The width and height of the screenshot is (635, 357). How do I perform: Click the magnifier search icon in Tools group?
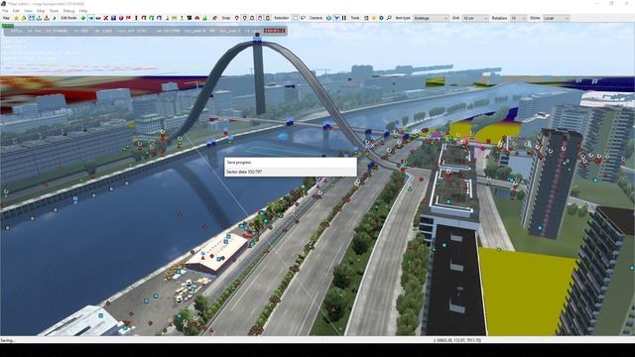pyautogui.click(x=389, y=18)
